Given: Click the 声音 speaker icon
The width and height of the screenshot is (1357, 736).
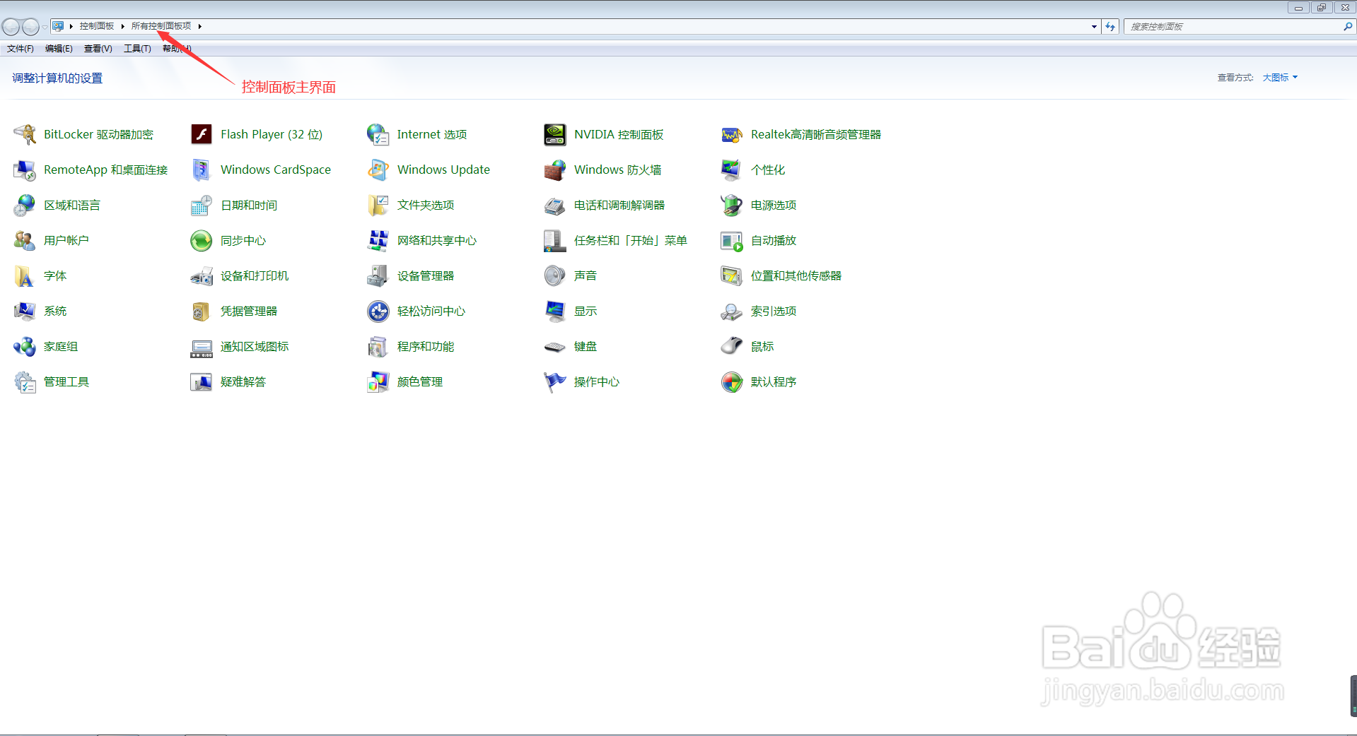Looking at the screenshot, I should pyautogui.click(x=555, y=275).
